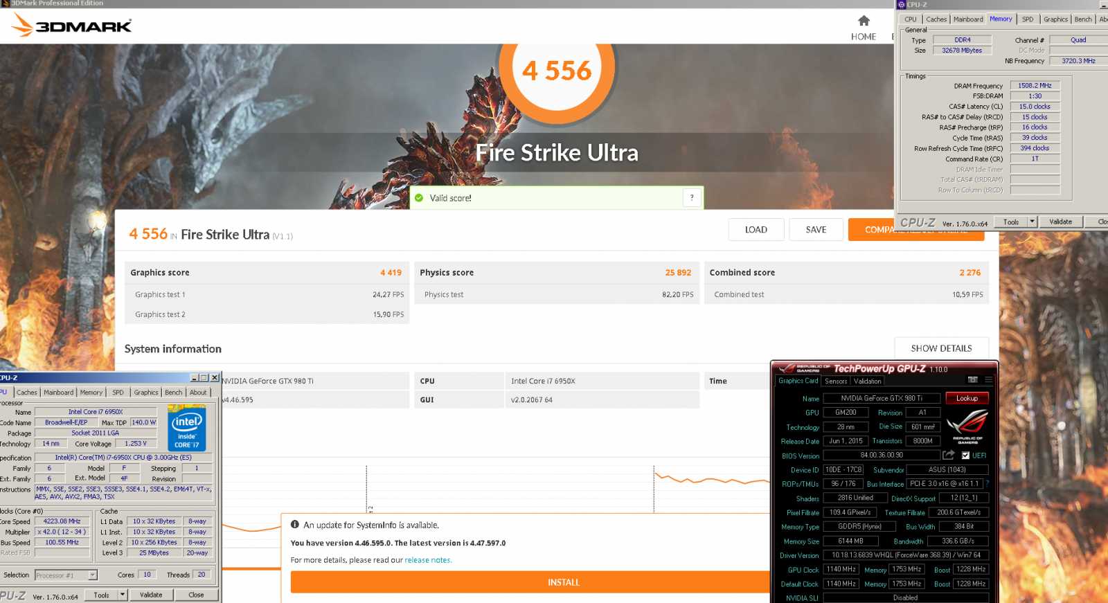Click the 3DMark logo
Viewport: 1108px width, 603px height.
(x=72, y=26)
